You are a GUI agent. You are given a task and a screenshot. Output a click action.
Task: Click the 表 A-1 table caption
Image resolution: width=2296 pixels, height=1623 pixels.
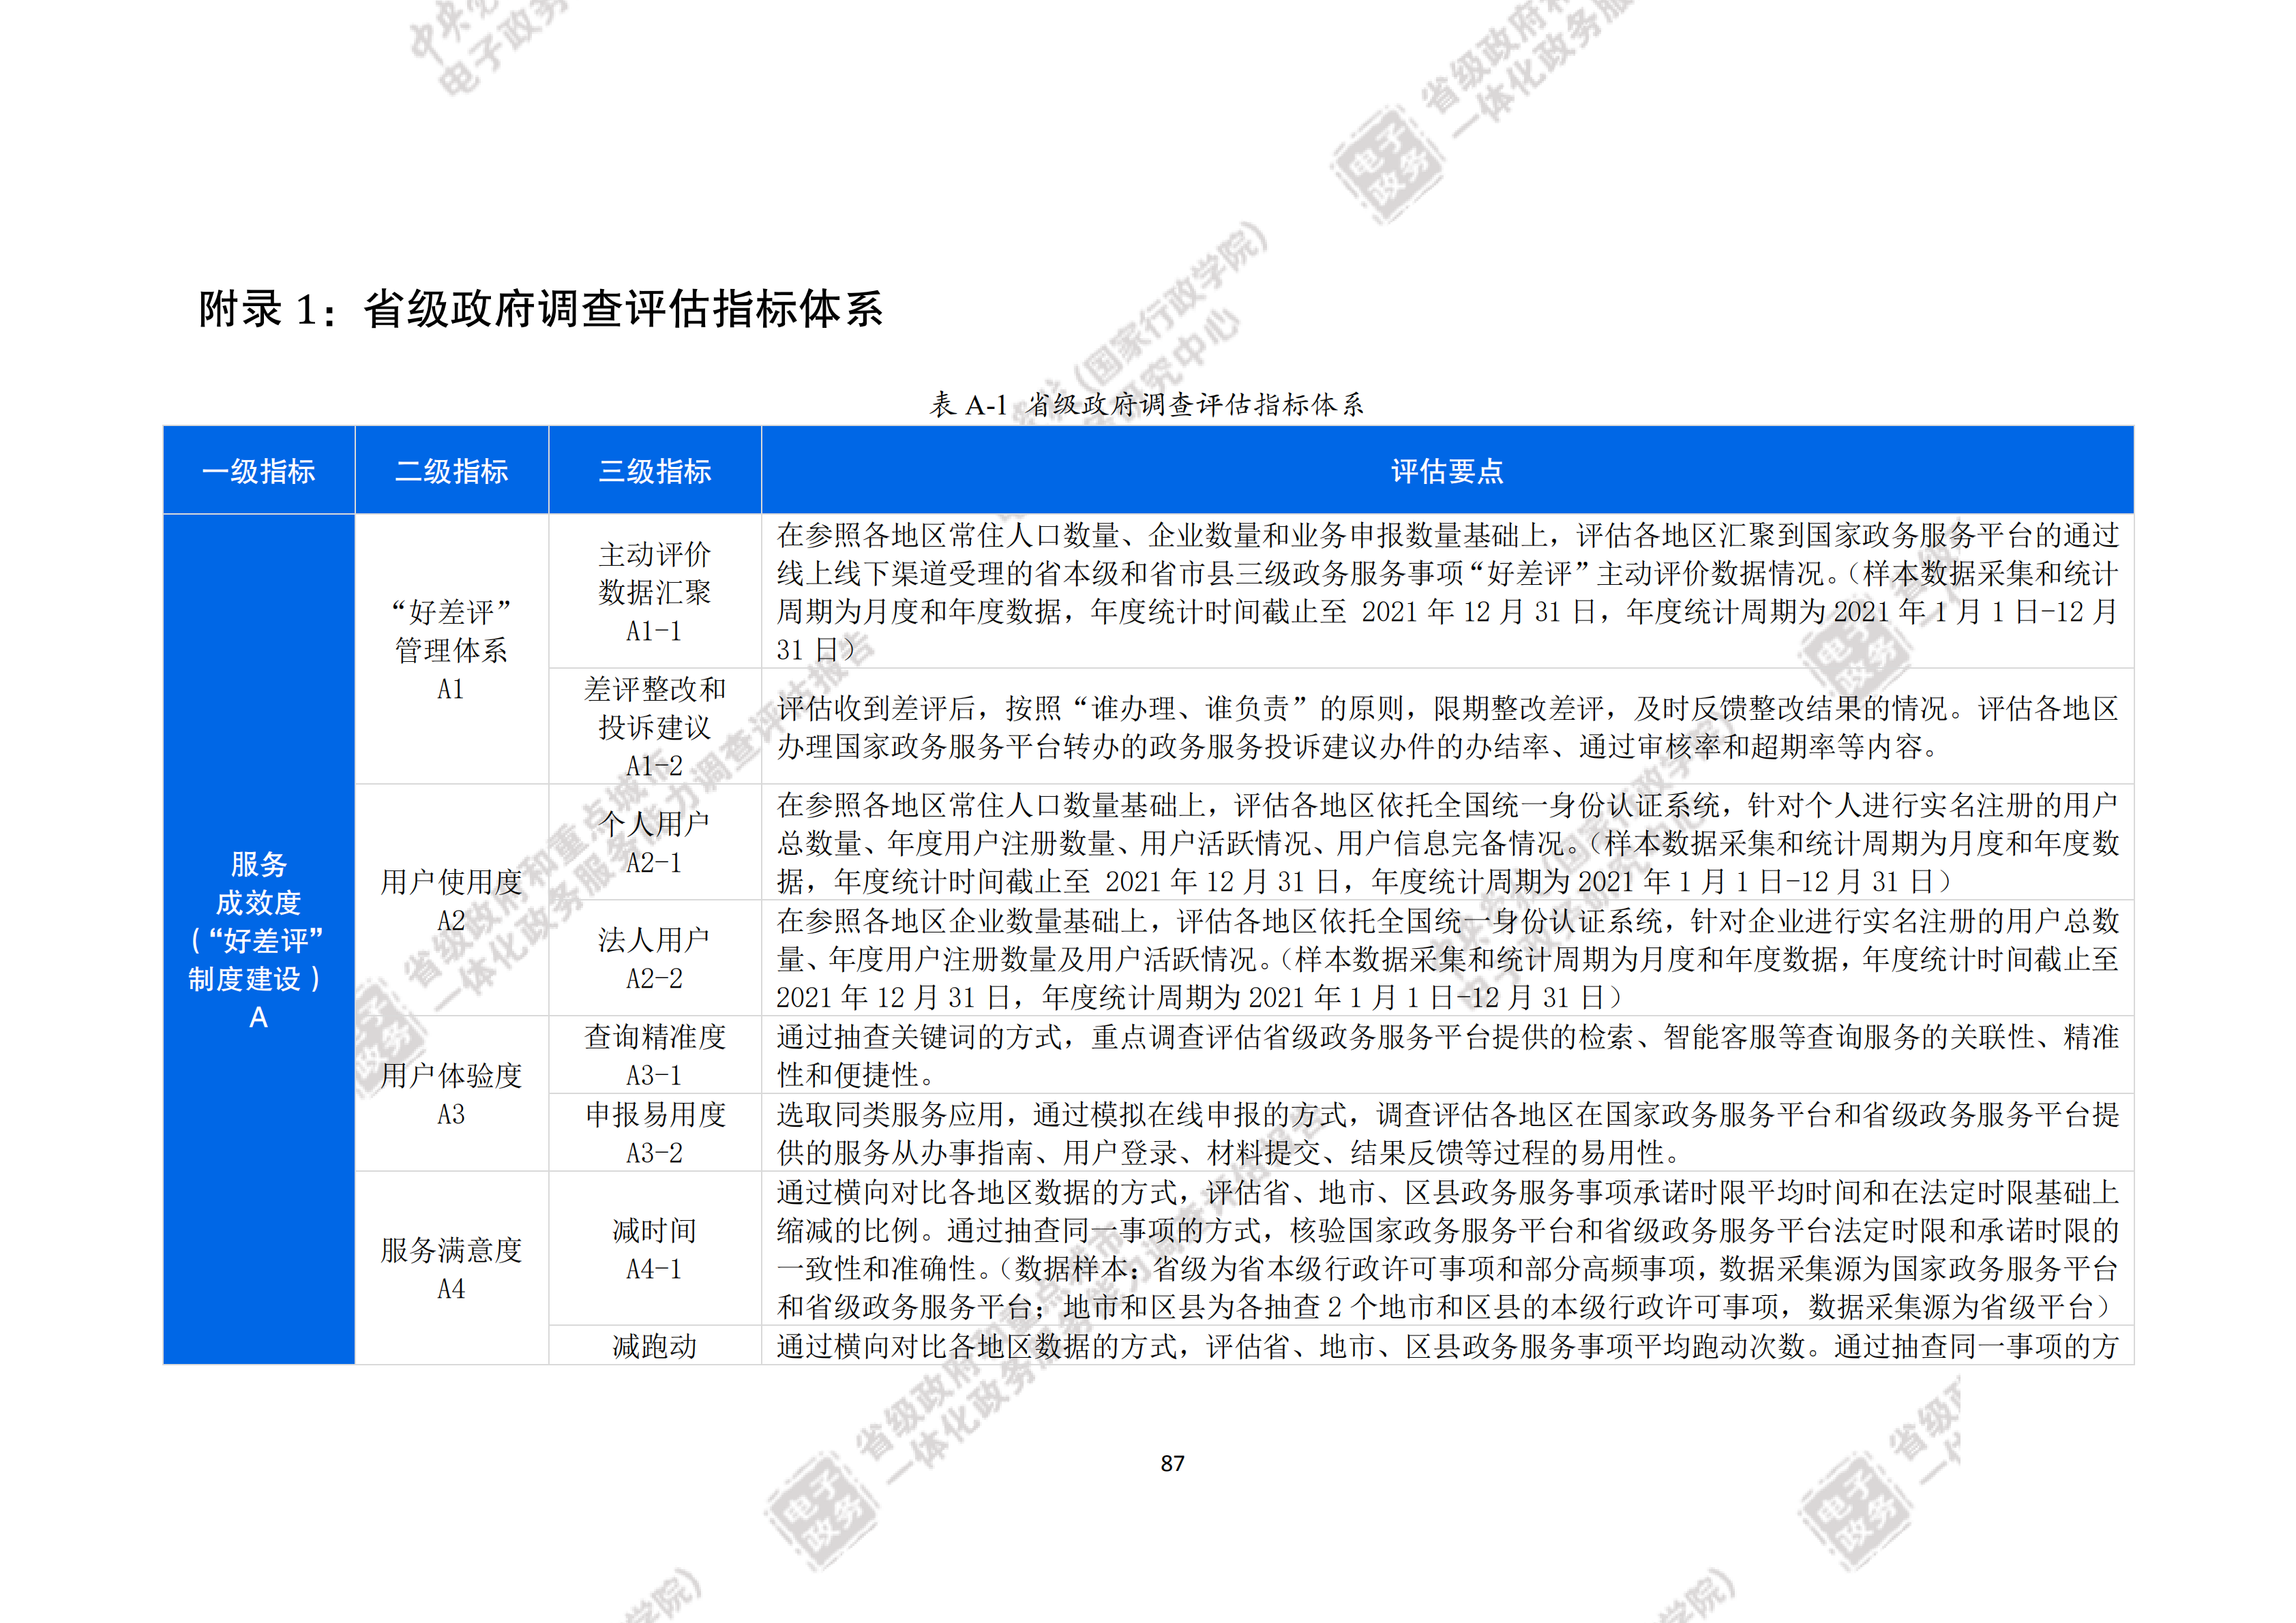click(1146, 405)
